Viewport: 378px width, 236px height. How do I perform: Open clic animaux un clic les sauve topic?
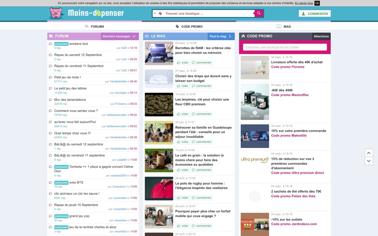[77, 194]
